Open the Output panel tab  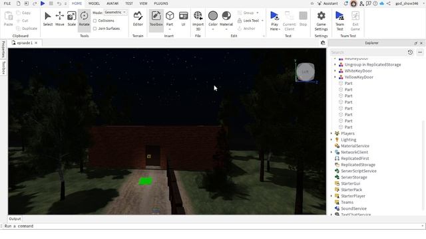[15, 218]
